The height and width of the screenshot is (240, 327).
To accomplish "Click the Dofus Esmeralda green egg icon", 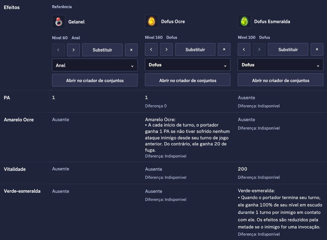I will 244,21.
